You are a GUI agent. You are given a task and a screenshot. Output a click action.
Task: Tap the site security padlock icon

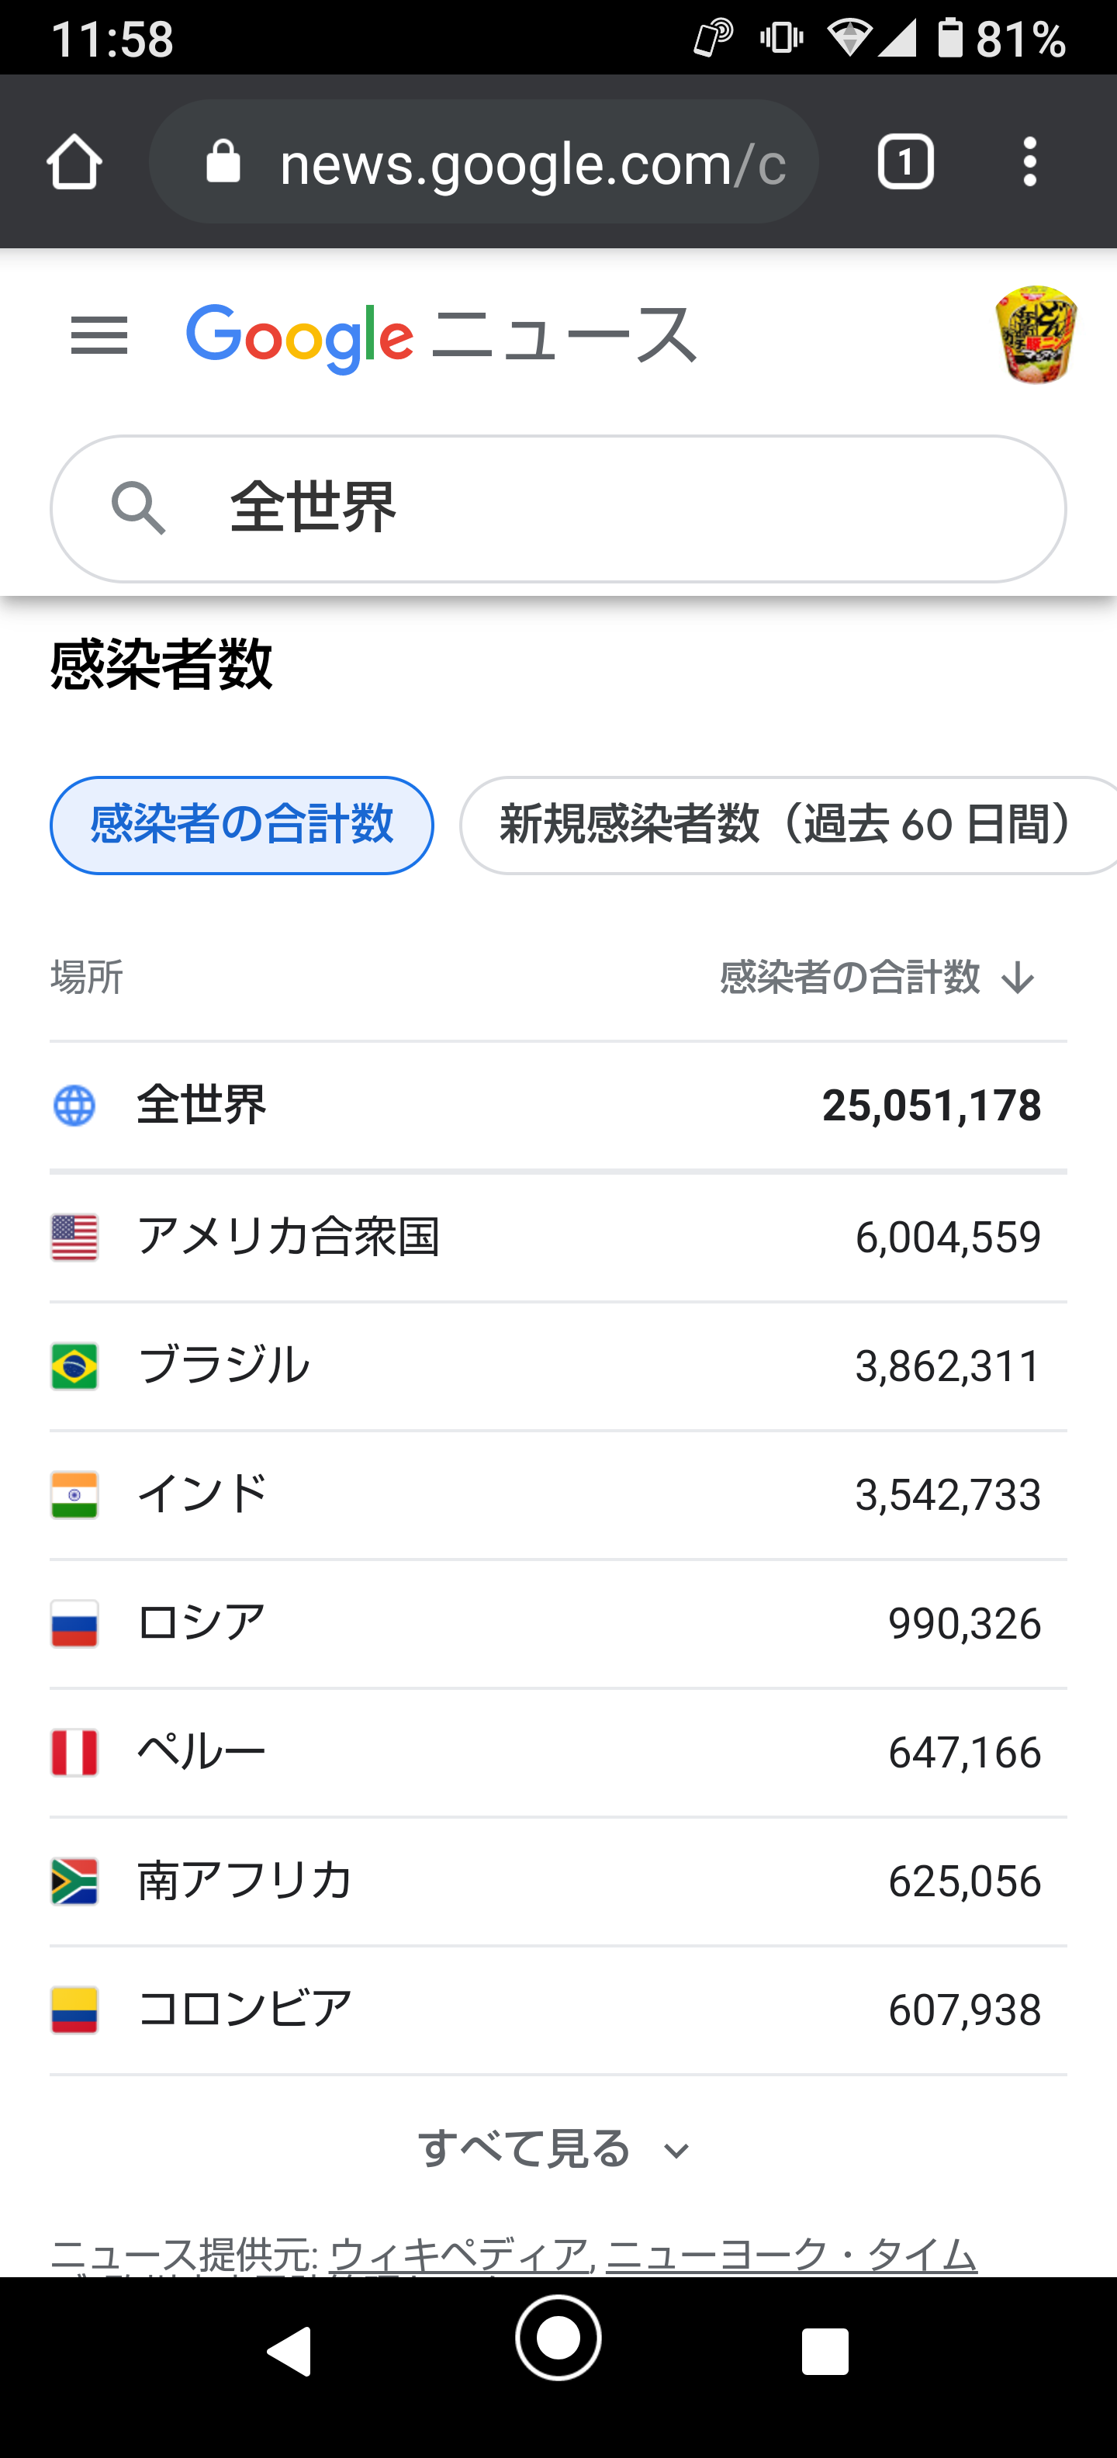point(223,162)
